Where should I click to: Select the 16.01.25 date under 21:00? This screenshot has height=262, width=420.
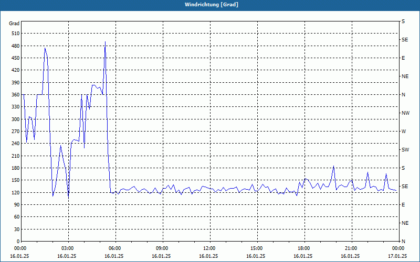click(x=350, y=256)
